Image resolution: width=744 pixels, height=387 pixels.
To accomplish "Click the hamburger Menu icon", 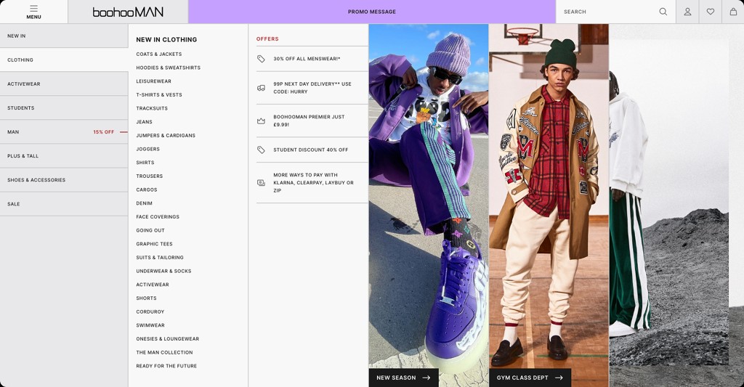I will point(33,9).
